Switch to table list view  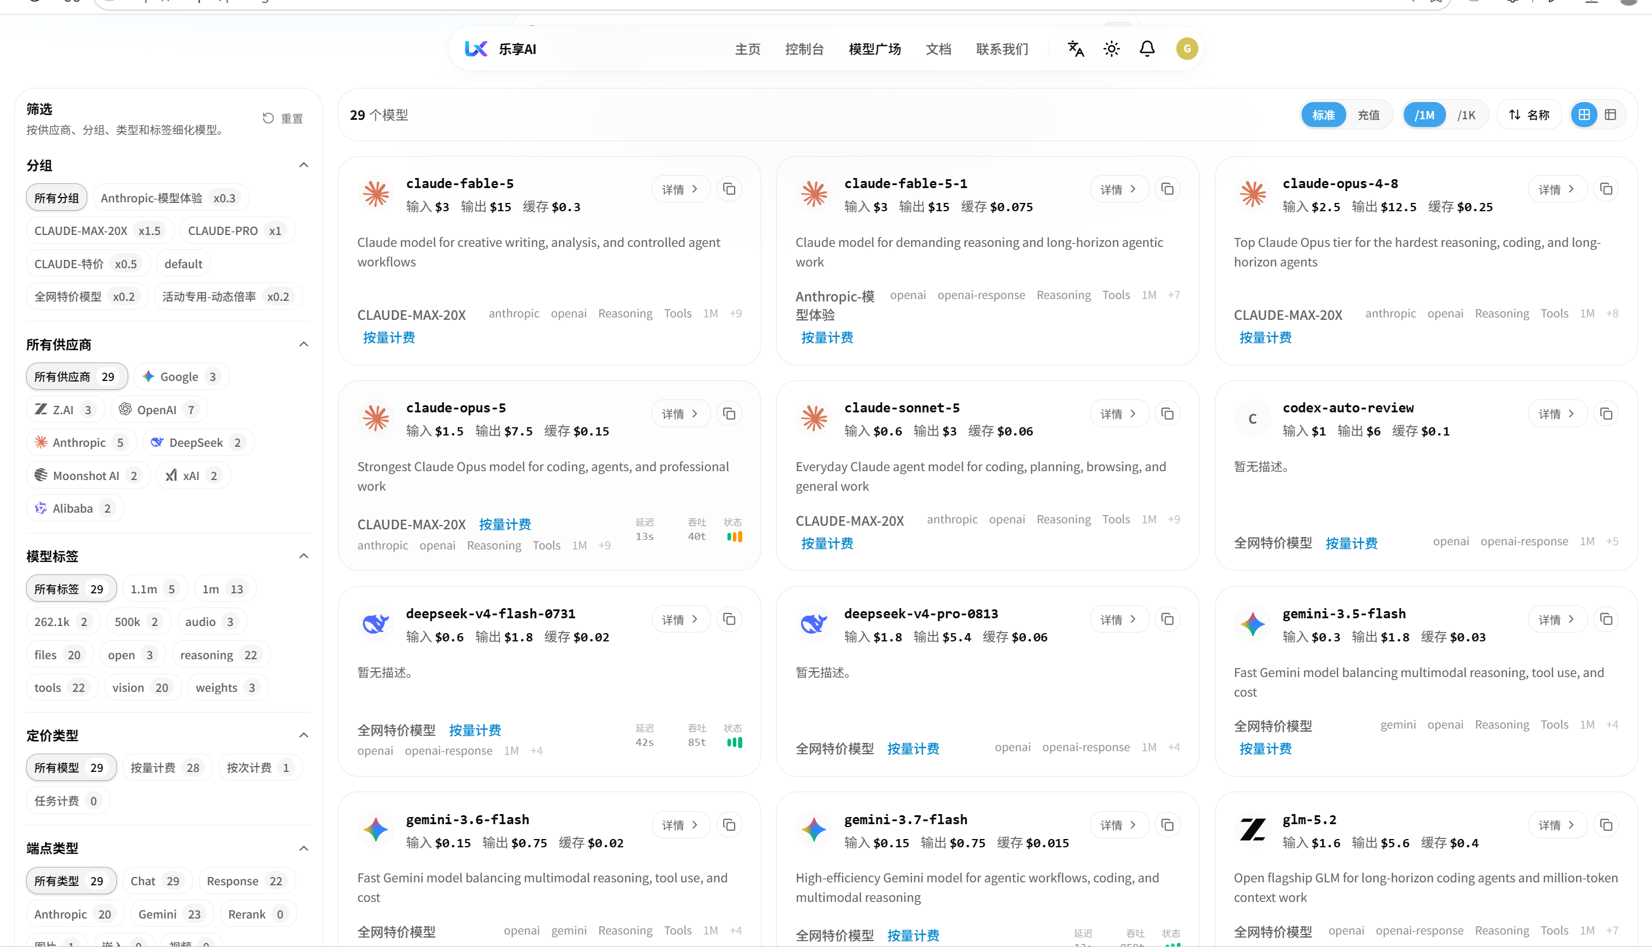[1610, 115]
